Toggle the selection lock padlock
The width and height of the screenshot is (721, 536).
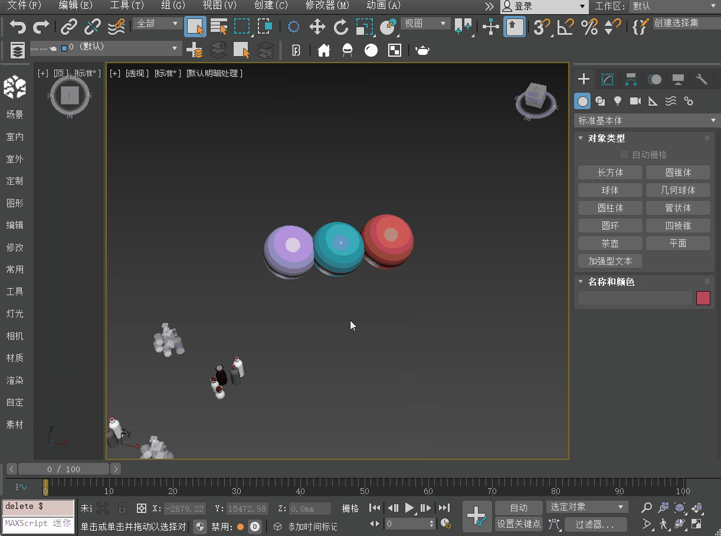[122, 508]
